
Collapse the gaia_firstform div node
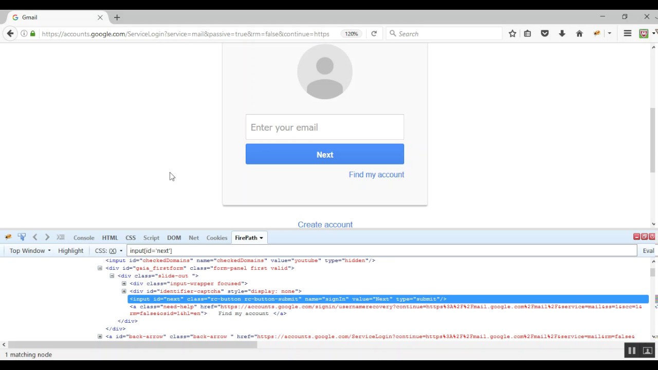[x=100, y=268]
